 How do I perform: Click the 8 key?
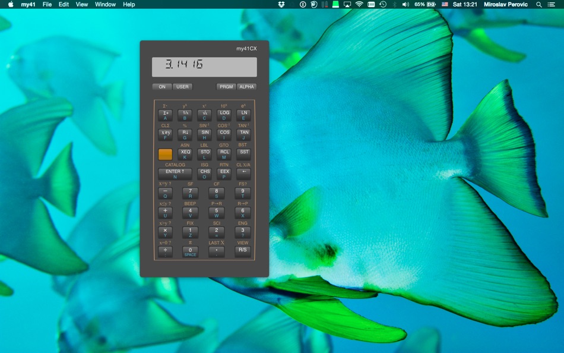(x=217, y=193)
